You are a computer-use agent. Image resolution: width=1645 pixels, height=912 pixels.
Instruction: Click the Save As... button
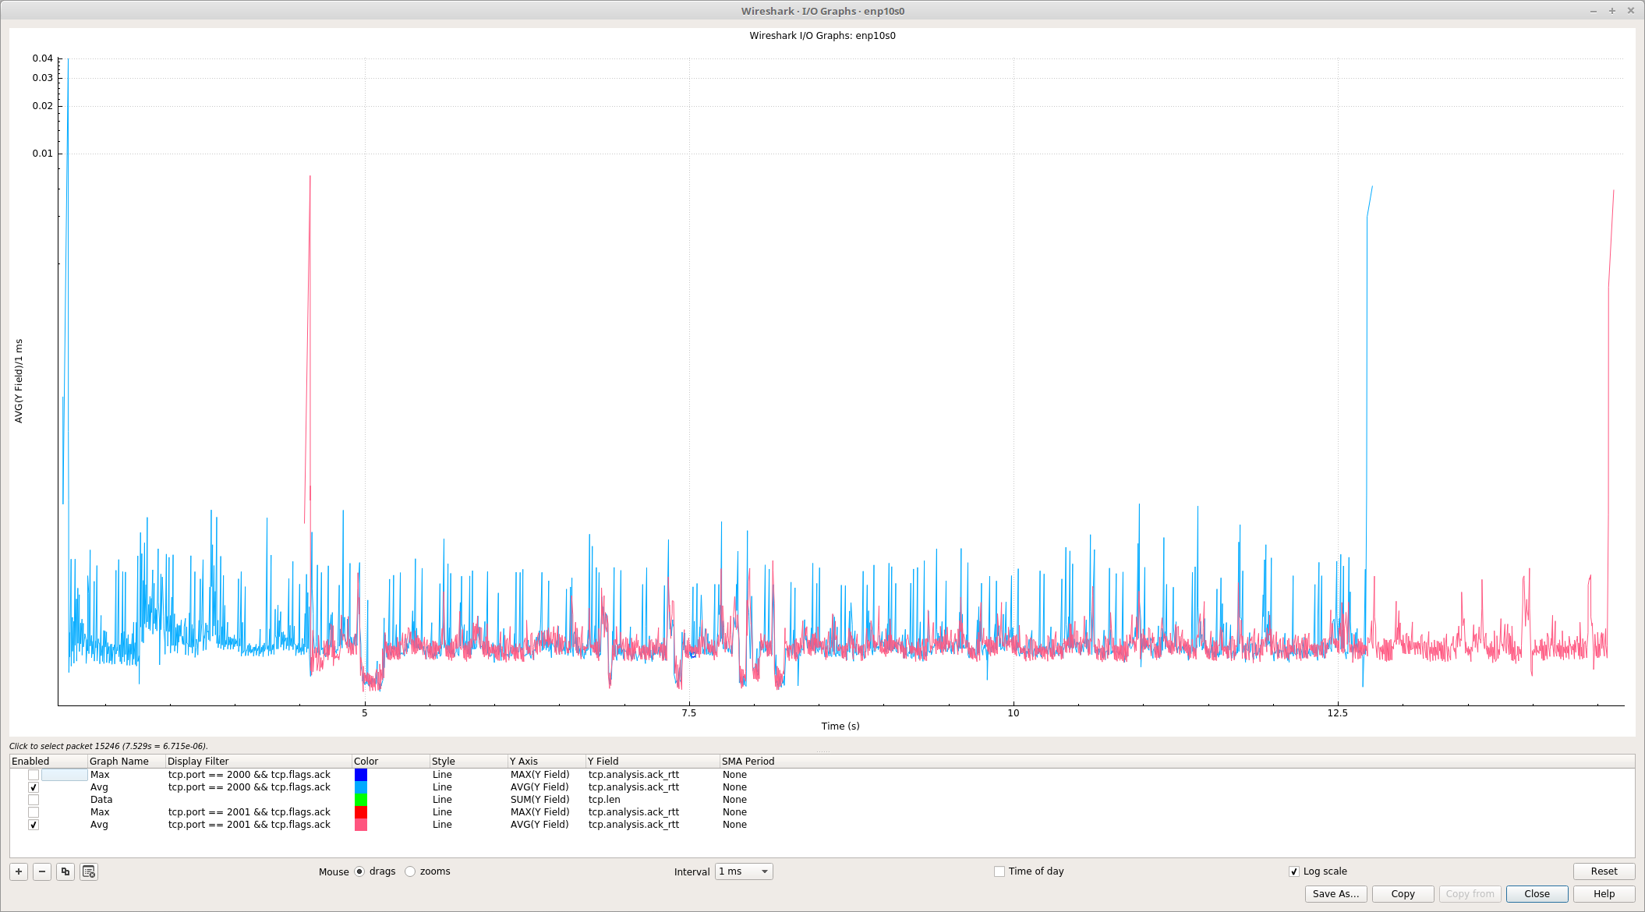[x=1335, y=894]
